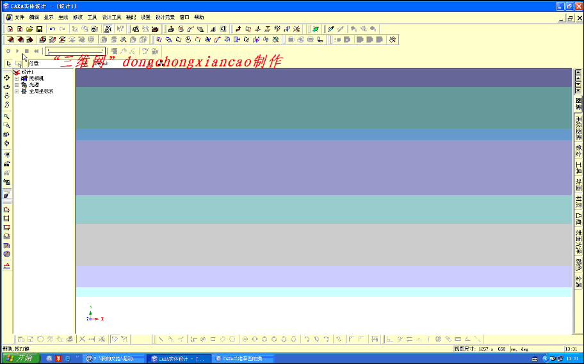
Task: Click the context help arrow icon
Action: tap(120, 29)
